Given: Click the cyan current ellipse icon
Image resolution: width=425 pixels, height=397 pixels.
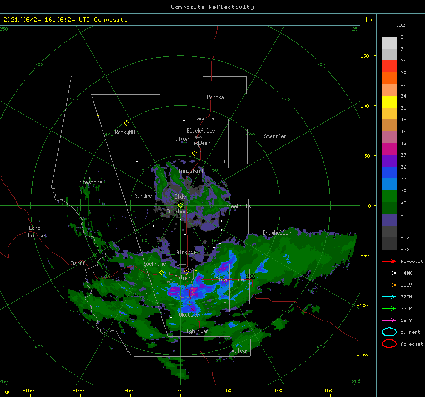Looking at the screenshot, I should tap(389, 332).
